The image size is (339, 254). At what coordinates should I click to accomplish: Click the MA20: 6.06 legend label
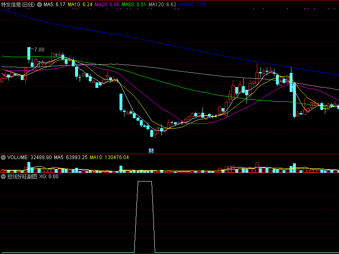pyautogui.click(x=107, y=5)
